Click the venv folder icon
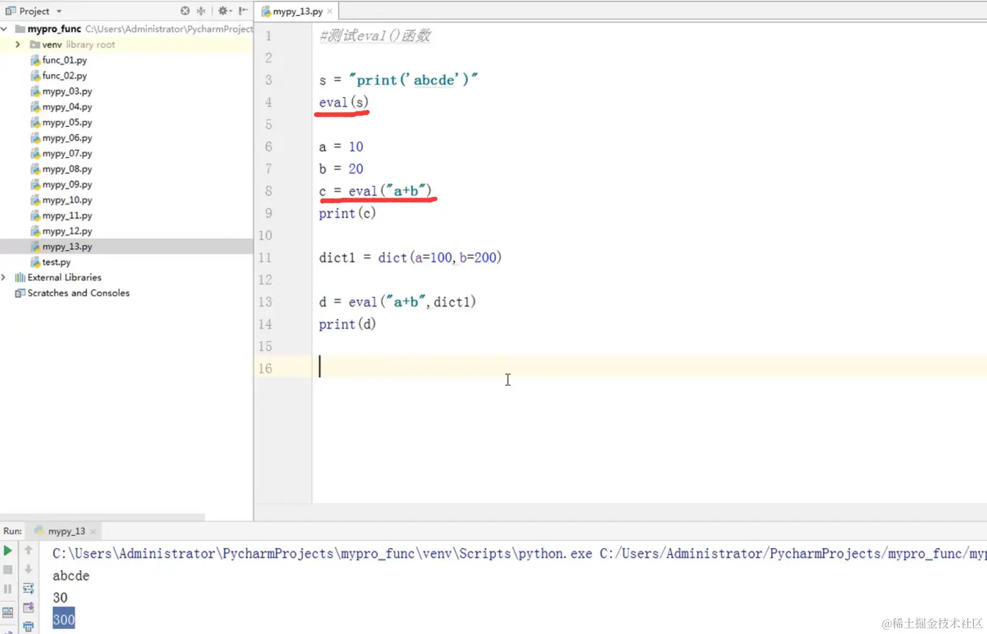Screen dimensions: 987x634 pos(35,44)
